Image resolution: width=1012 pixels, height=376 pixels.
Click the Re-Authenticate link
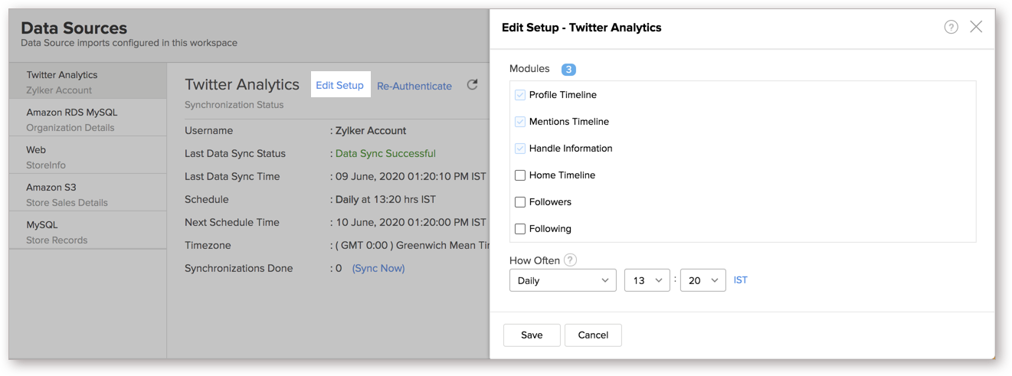coord(414,86)
